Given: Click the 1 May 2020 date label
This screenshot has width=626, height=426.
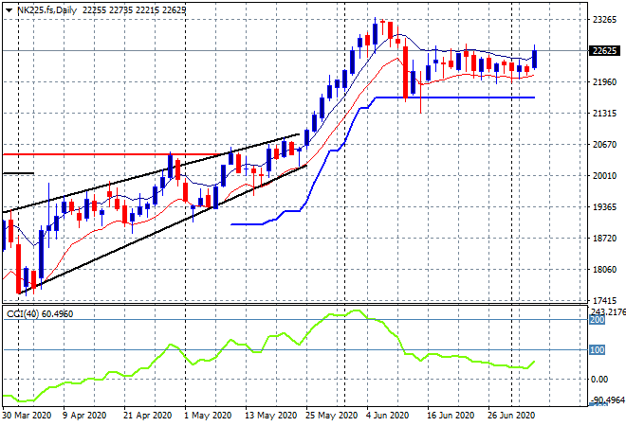Looking at the screenshot, I should (208, 416).
